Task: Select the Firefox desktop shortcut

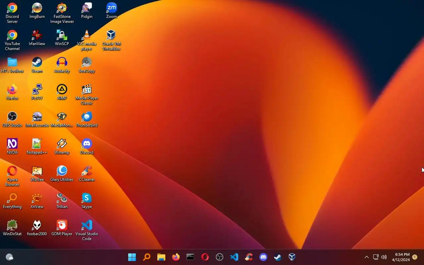Action: pyautogui.click(x=12, y=92)
